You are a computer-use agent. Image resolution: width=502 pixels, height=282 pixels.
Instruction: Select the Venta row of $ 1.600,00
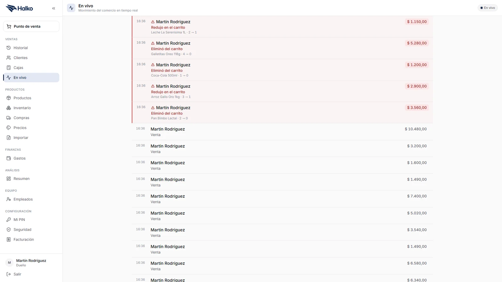click(x=282, y=165)
